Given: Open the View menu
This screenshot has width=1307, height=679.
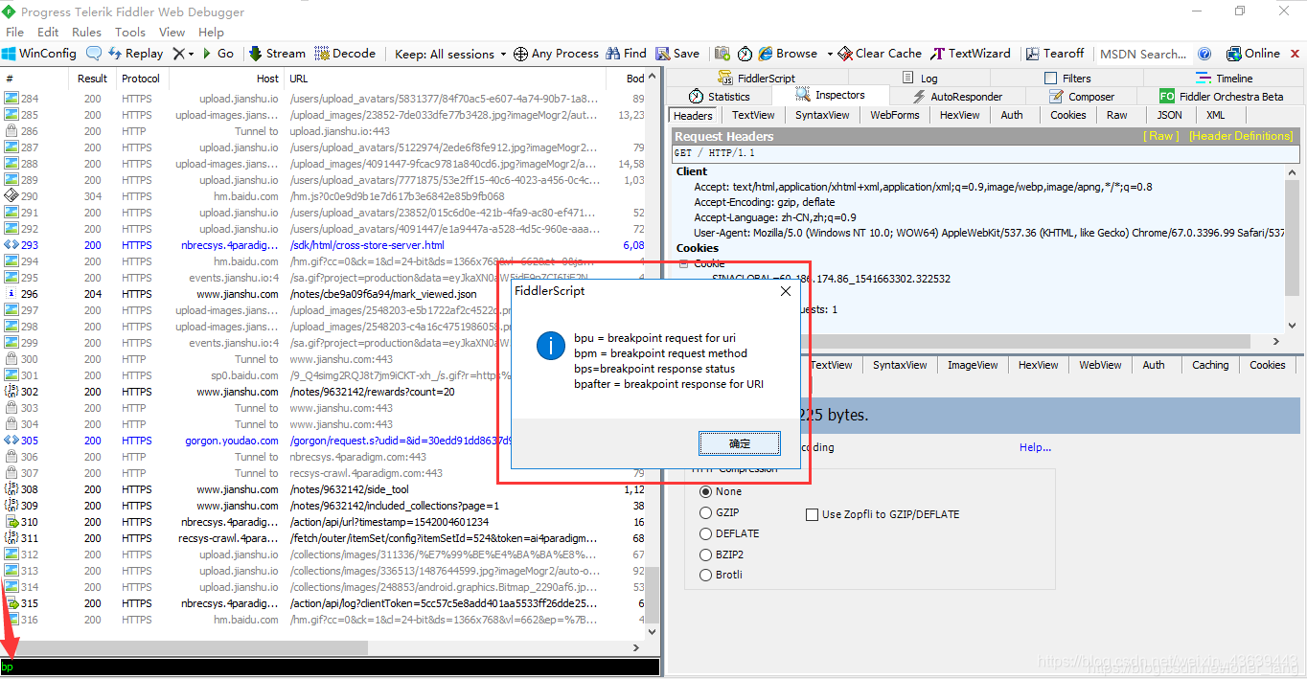Looking at the screenshot, I should coord(172,32).
